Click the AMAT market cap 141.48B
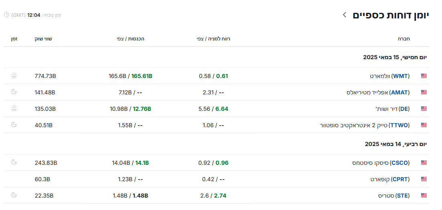Image resolution: width=442 pixels, height=210 pixels. (45, 92)
